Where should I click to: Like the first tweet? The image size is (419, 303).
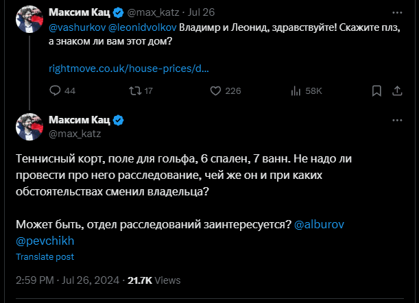click(215, 90)
